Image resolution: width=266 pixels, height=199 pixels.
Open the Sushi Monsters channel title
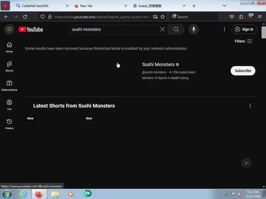click(x=158, y=65)
